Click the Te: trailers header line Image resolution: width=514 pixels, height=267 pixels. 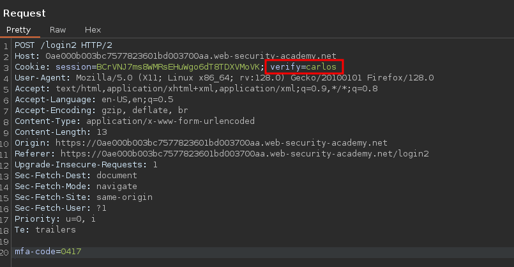tap(45, 230)
